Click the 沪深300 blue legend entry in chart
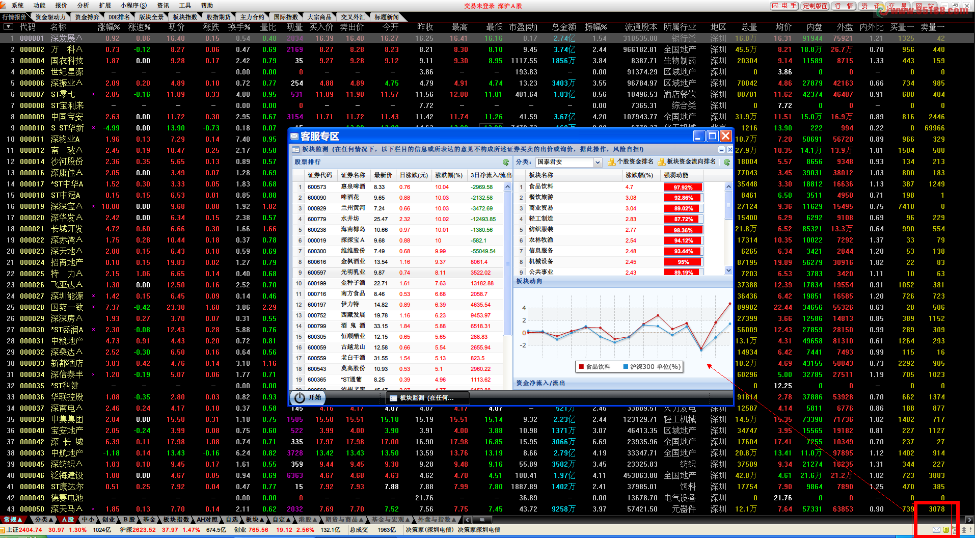The width and height of the screenshot is (975, 538). (x=652, y=367)
